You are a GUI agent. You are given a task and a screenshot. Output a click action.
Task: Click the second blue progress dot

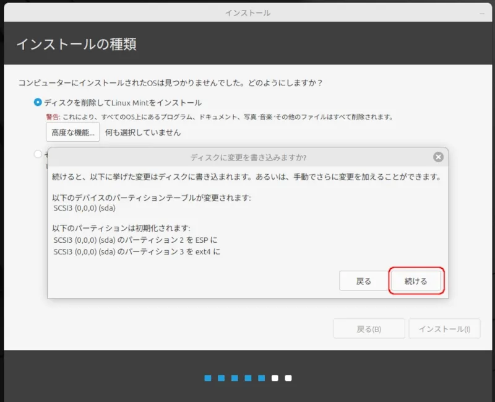tap(222, 378)
